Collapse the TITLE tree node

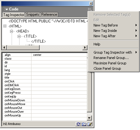(x=19, y=36)
